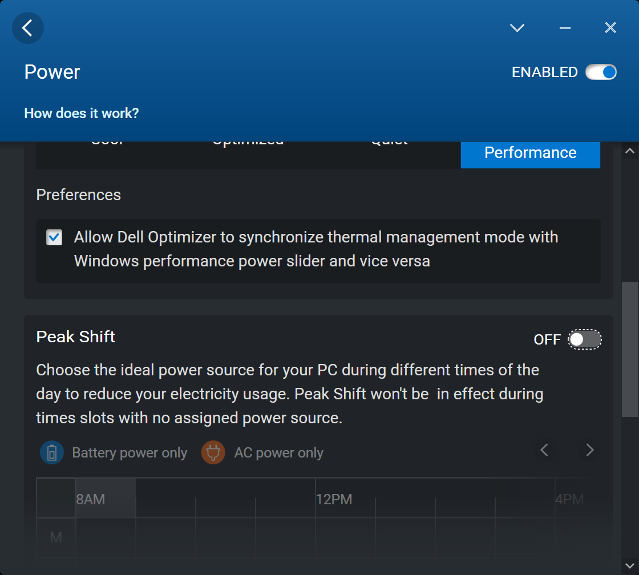
Task: Disable the Power ENABLED toggle
Action: tap(601, 72)
